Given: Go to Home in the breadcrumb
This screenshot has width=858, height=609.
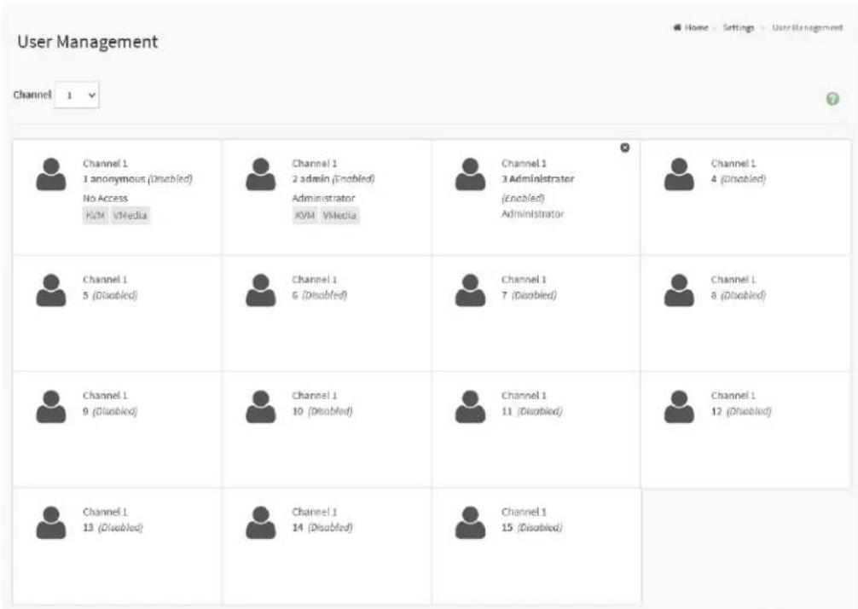Looking at the screenshot, I should pos(697,27).
